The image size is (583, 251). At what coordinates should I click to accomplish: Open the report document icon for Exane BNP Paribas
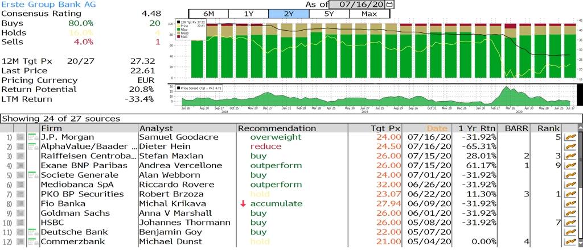[20, 166]
